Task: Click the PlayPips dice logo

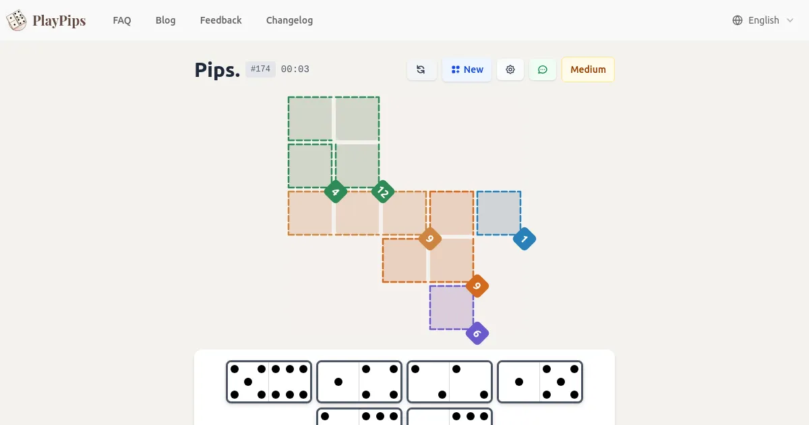Action: (16, 20)
